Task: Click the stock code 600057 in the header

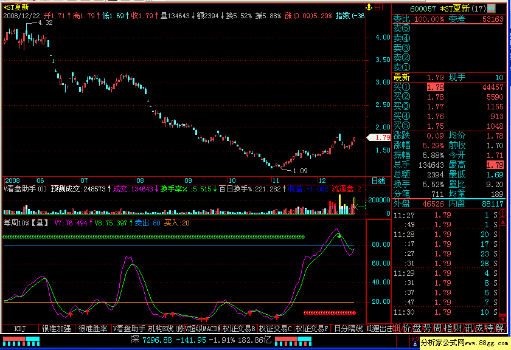Action: click(x=423, y=9)
